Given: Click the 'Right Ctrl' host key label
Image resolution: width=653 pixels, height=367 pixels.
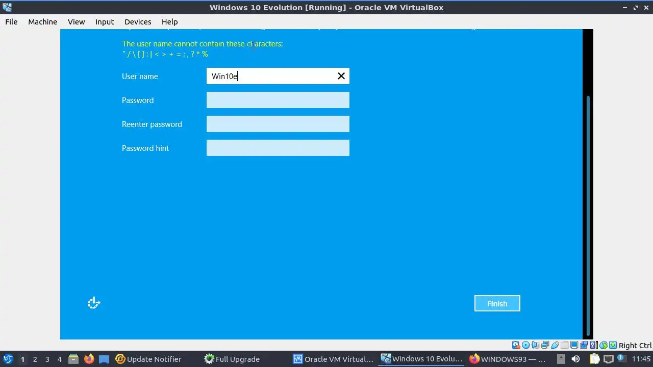Looking at the screenshot, I should click(x=635, y=345).
